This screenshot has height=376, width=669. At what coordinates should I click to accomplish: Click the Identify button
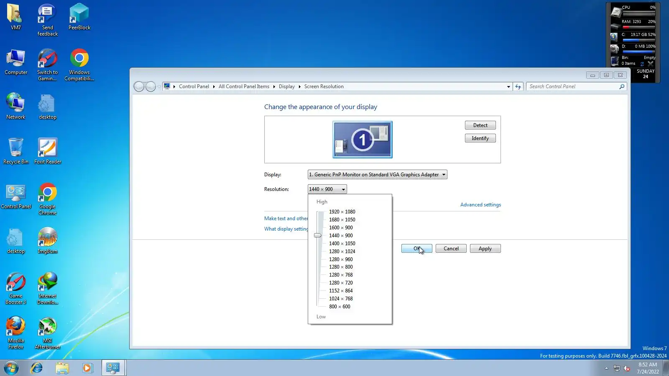click(x=480, y=138)
